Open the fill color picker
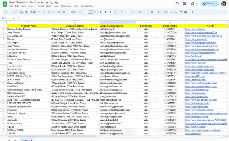The height and width of the screenshot is (141, 229). point(122,12)
